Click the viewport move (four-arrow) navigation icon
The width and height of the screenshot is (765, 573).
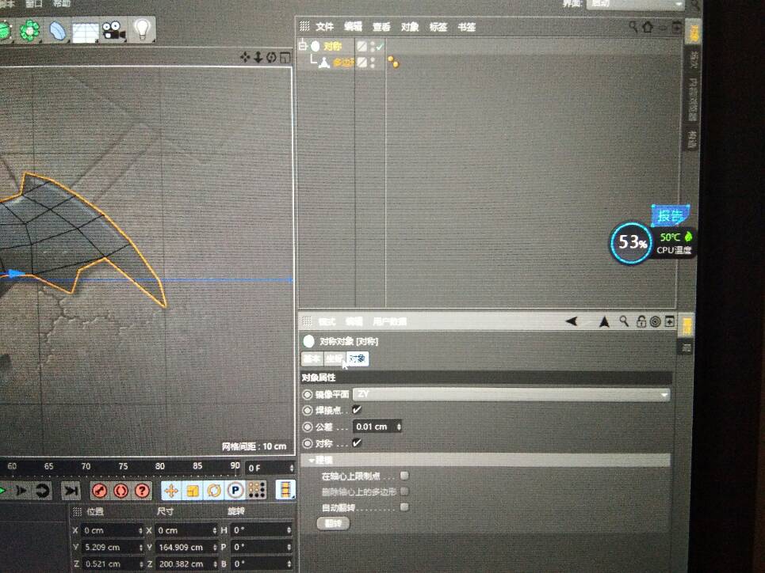245,58
